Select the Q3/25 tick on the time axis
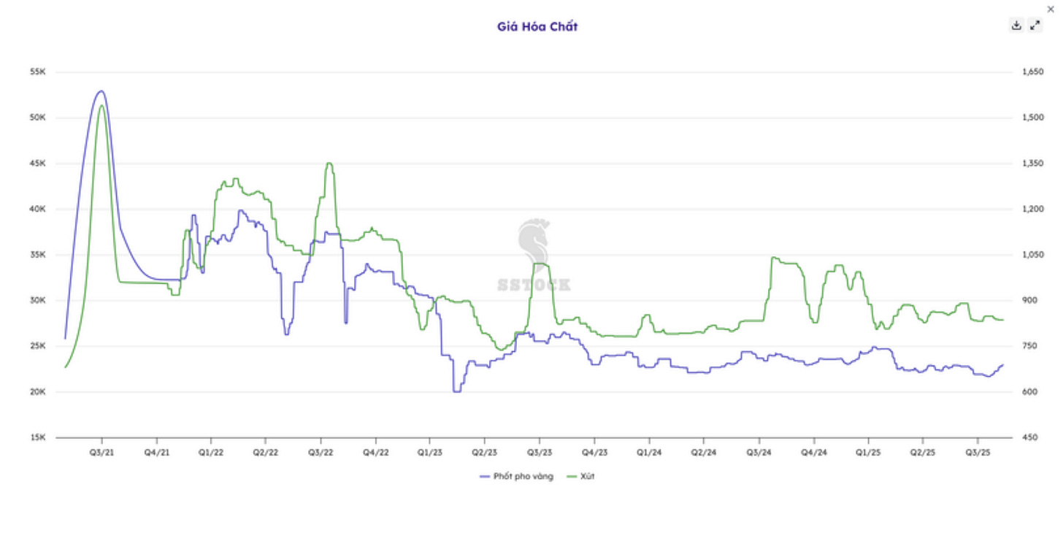Image resolution: width=1063 pixels, height=533 pixels. 978,453
